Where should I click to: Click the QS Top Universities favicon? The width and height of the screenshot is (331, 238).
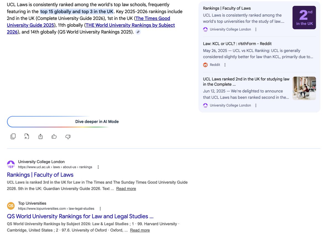(11, 206)
